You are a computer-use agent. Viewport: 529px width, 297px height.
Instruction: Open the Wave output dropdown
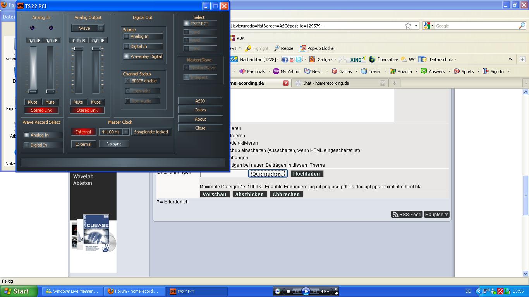[101, 28]
